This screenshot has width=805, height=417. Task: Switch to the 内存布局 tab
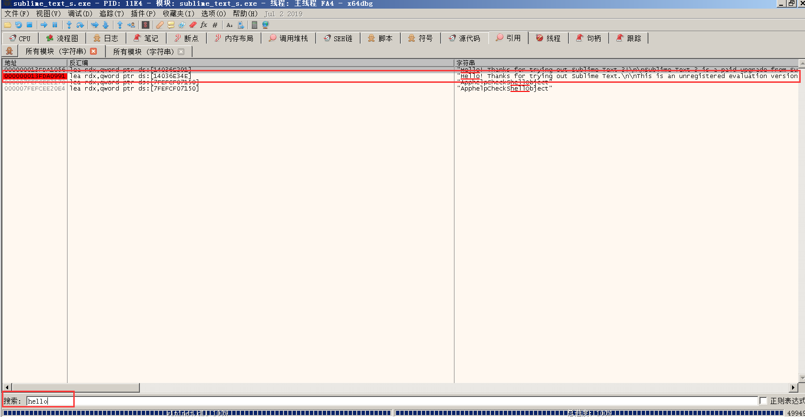coord(234,38)
